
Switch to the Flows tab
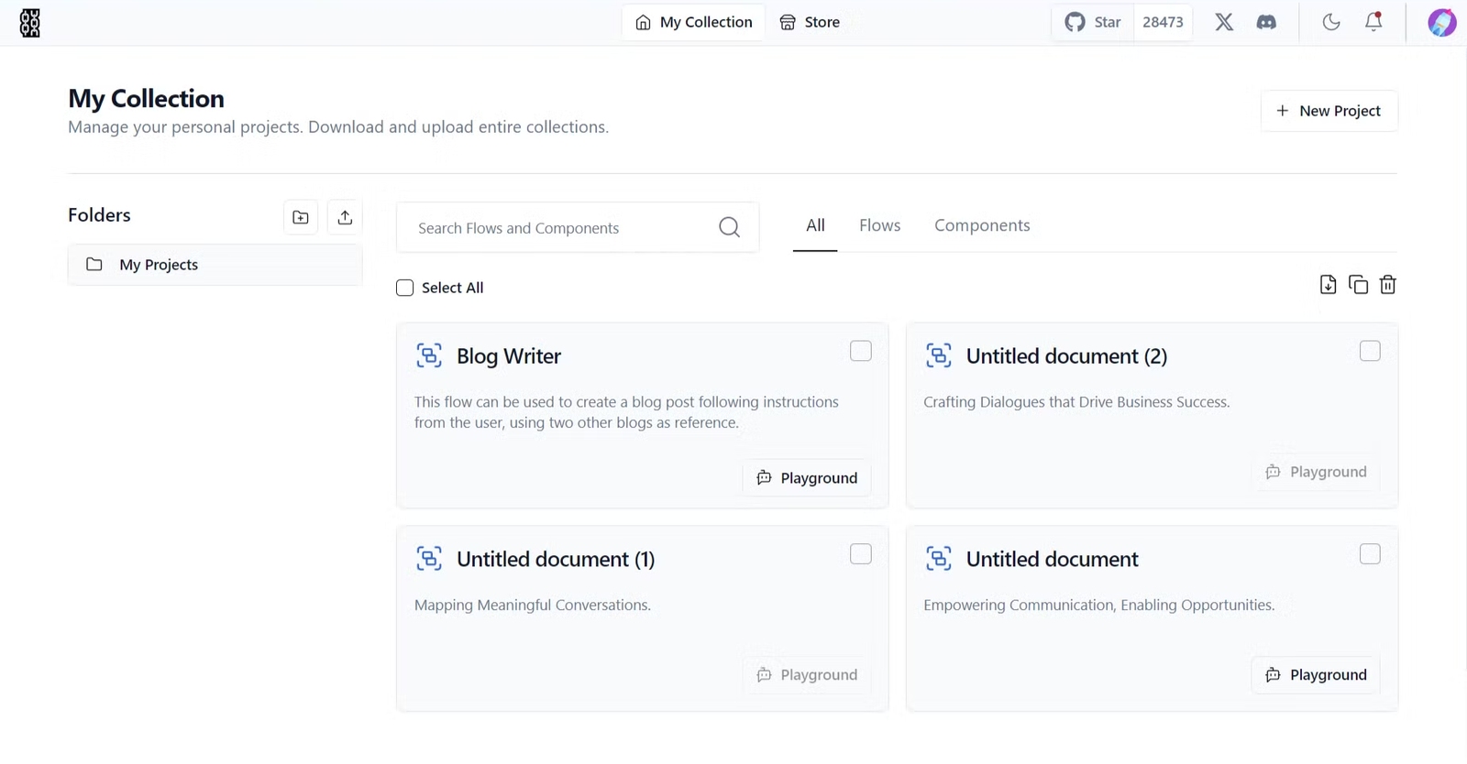879,225
